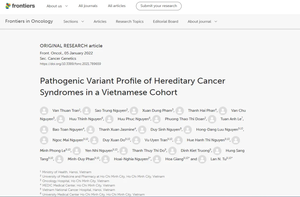Click Bao Toan Nguyen's avatar icon
The height and width of the screenshot is (197, 300).
tap(44, 130)
